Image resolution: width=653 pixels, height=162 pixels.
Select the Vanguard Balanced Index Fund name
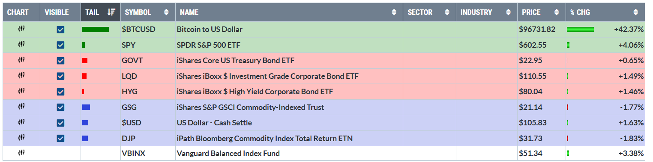(x=228, y=153)
